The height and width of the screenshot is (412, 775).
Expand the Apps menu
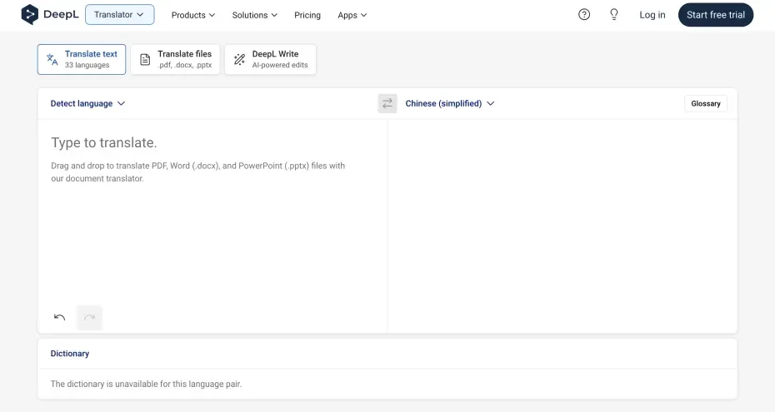(x=352, y=15)
